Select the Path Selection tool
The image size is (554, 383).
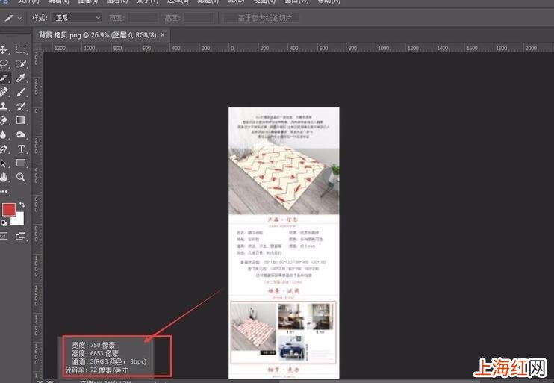[4, 164]
